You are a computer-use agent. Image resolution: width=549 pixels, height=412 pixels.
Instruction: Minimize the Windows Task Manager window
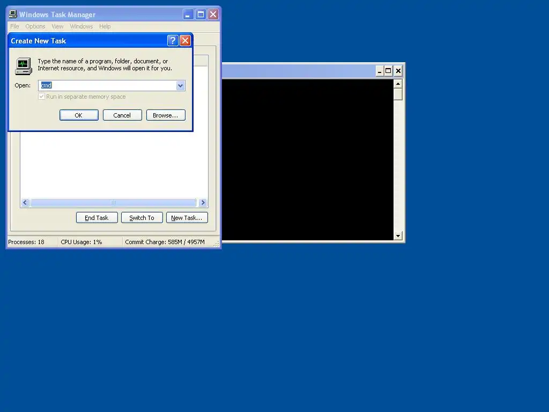188,14
